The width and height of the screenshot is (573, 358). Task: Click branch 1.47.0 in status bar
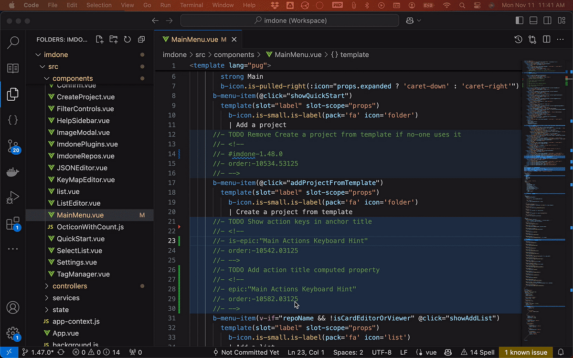38,352
